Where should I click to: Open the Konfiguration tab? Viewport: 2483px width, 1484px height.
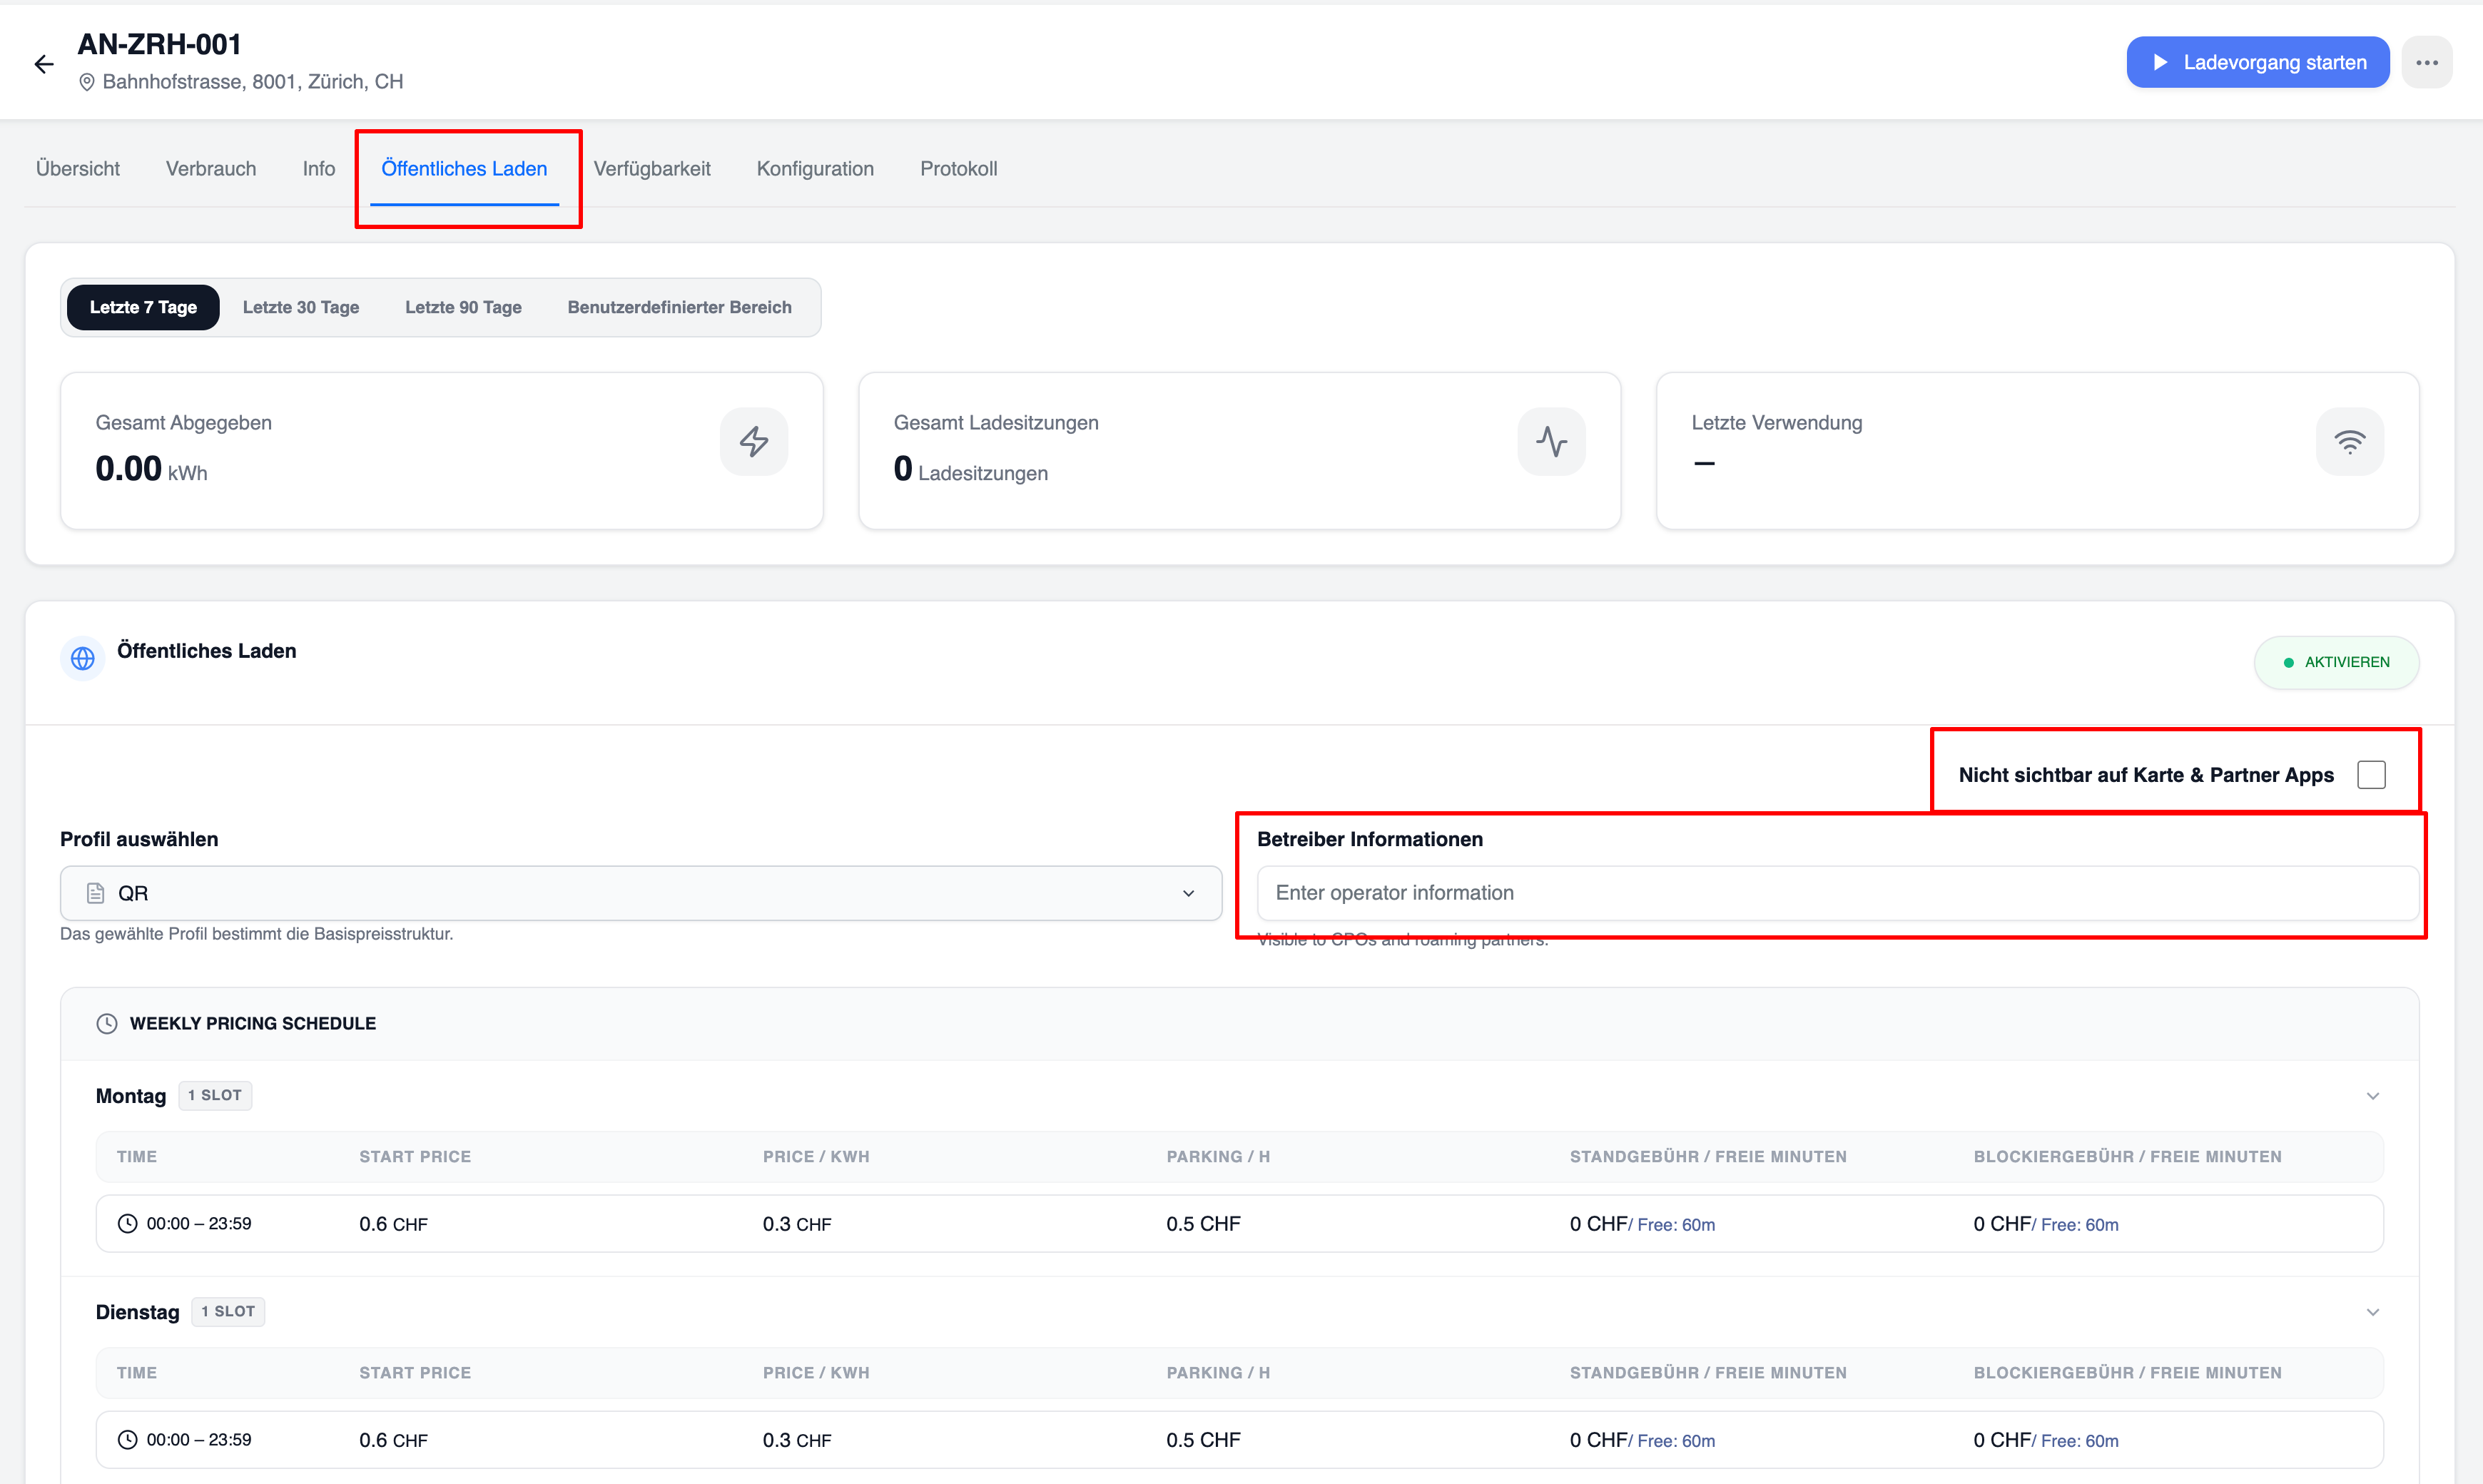pyautogui.click(x=815, y=169)
